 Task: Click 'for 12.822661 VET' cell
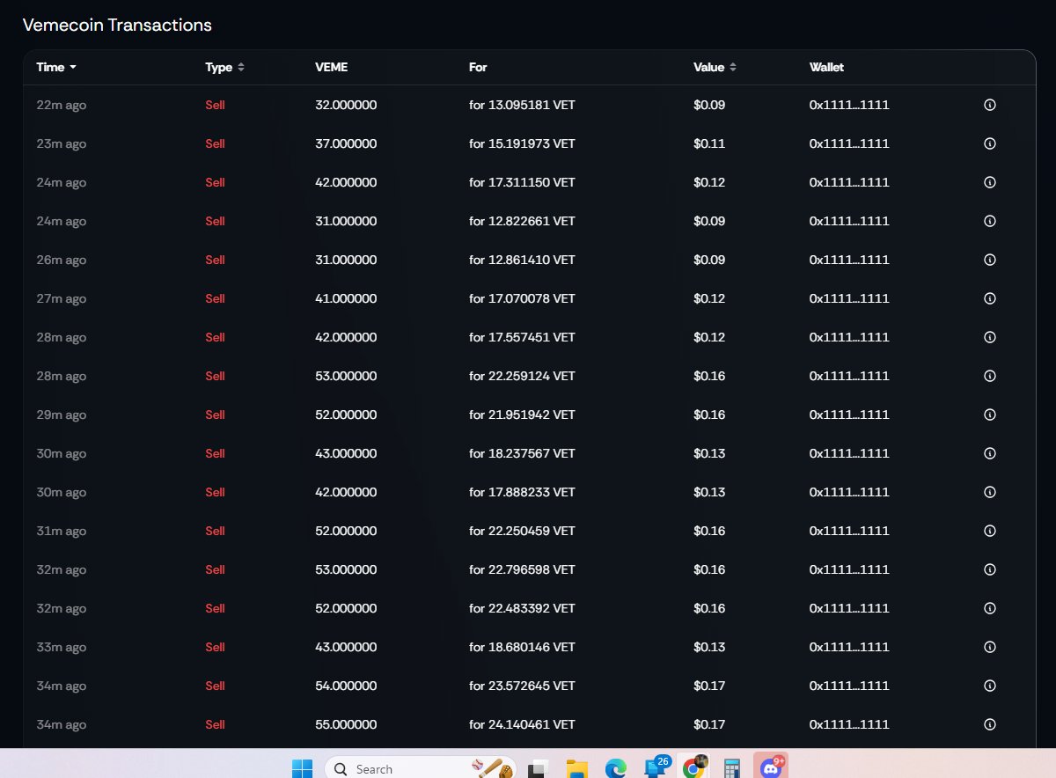tap(522, 222)
